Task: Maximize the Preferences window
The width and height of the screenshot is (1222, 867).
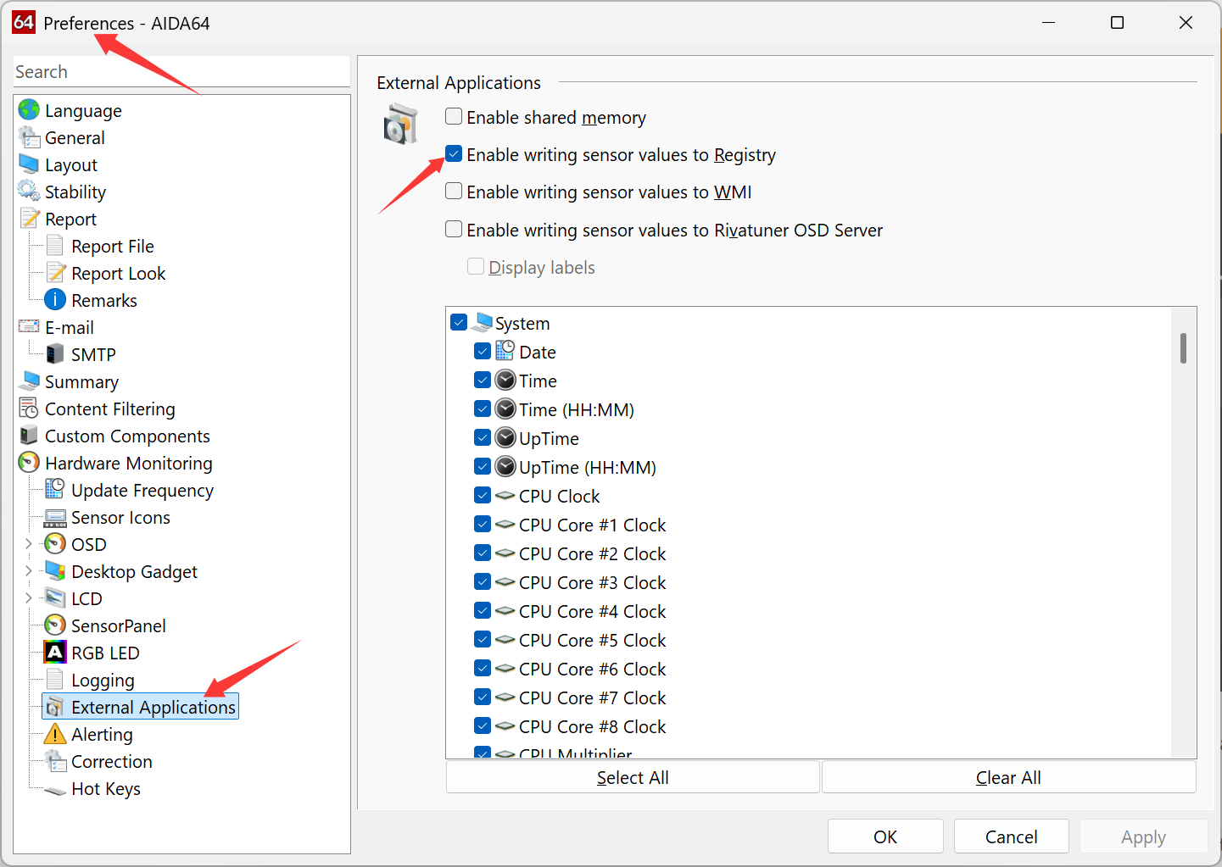Action: 1117,22
